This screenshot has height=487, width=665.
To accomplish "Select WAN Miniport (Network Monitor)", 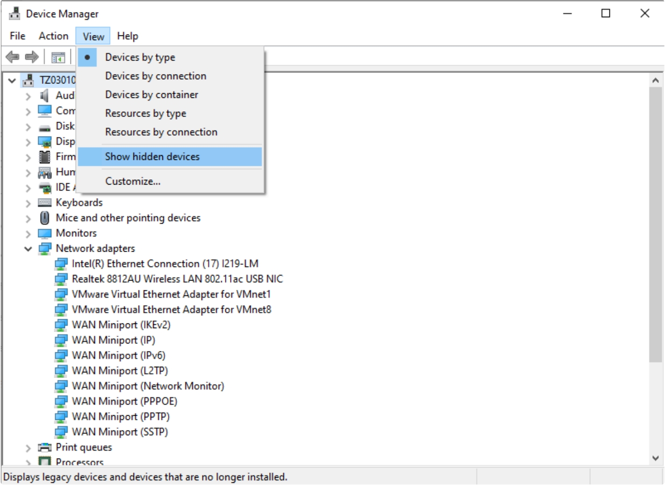I will (148, 386).
